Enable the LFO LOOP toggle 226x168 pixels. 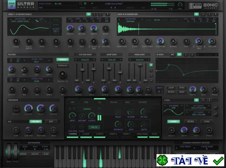(173, 121)
